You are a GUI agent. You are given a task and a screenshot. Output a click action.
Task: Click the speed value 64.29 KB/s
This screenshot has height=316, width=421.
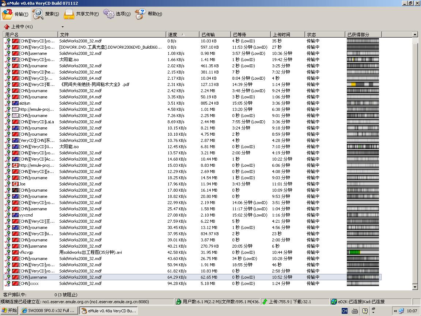[x=177, y=277]
